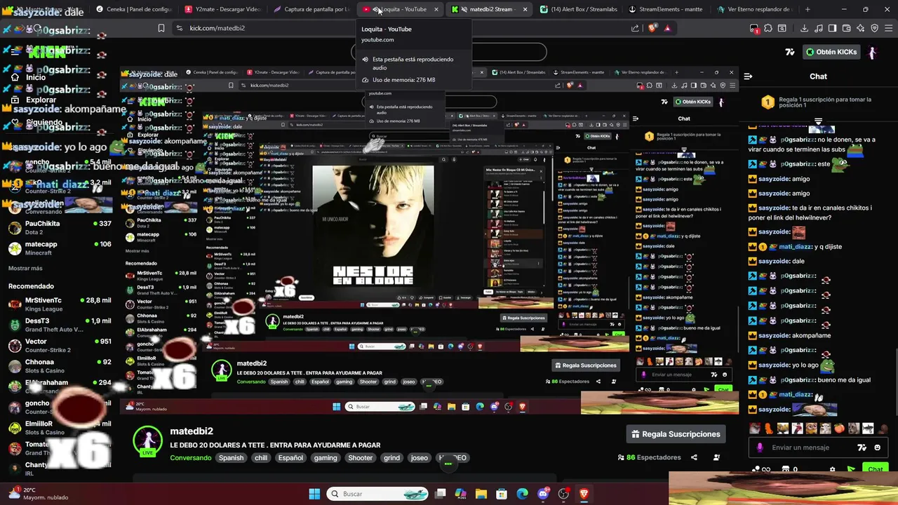Switch to the Y2mate Descargar Video tab
Image resolution: width=898 pixels, height=505 pixels.
click(x=223, y=9)
